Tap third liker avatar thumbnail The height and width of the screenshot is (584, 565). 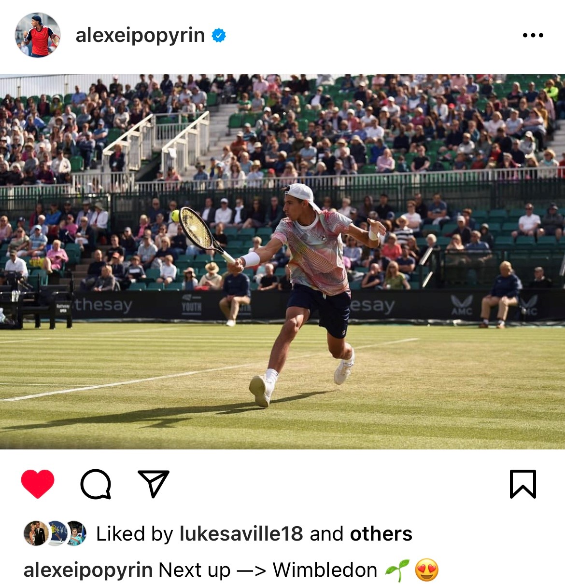tap(76, 533)
